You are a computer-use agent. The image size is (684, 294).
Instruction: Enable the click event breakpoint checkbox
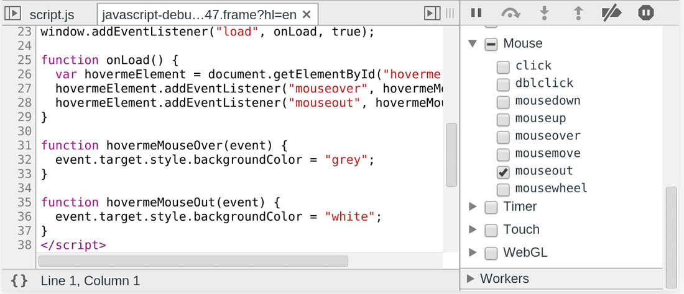[504, 66]
